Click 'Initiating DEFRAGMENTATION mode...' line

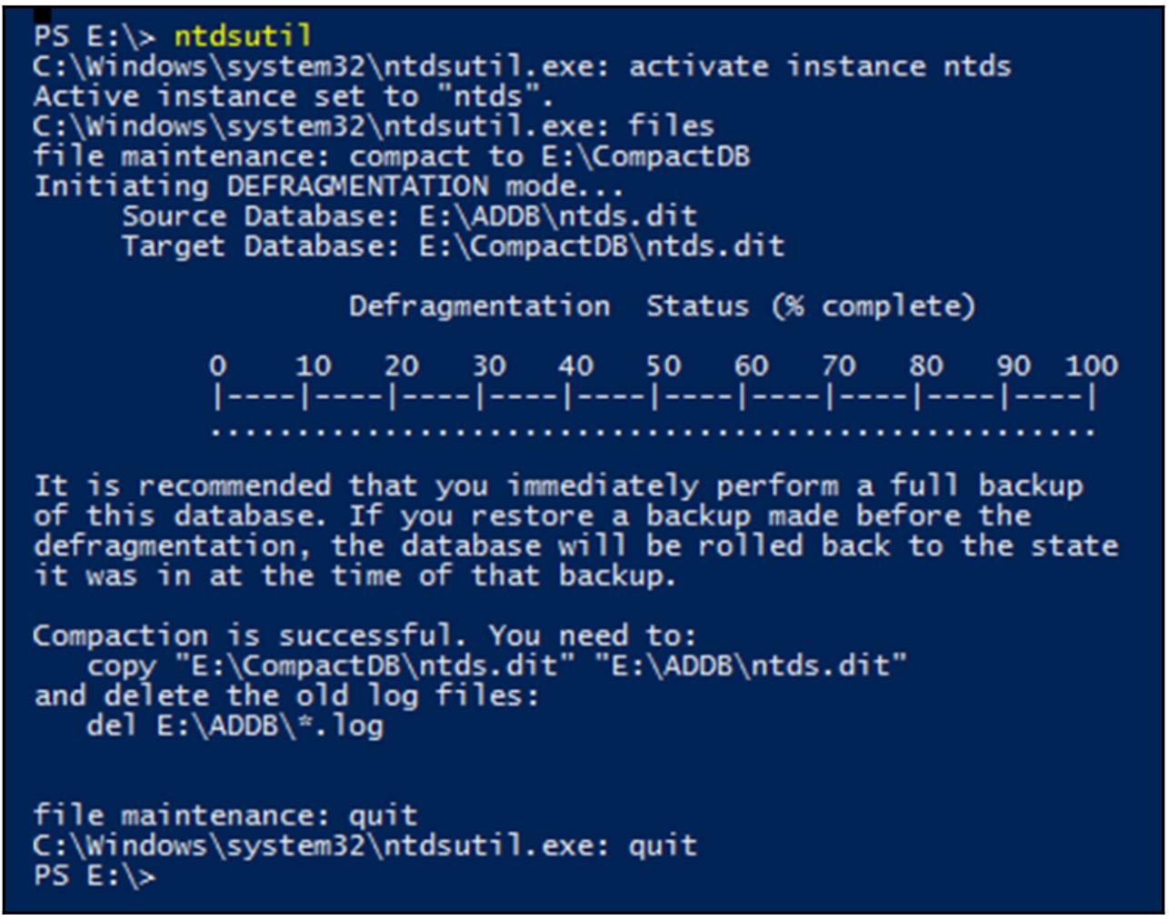click(x=329, y=186)
